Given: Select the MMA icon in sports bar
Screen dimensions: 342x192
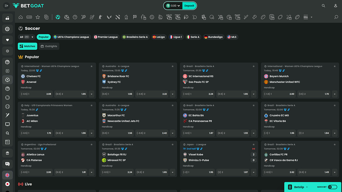Looking at the screenshot, I should click(306, 17).
